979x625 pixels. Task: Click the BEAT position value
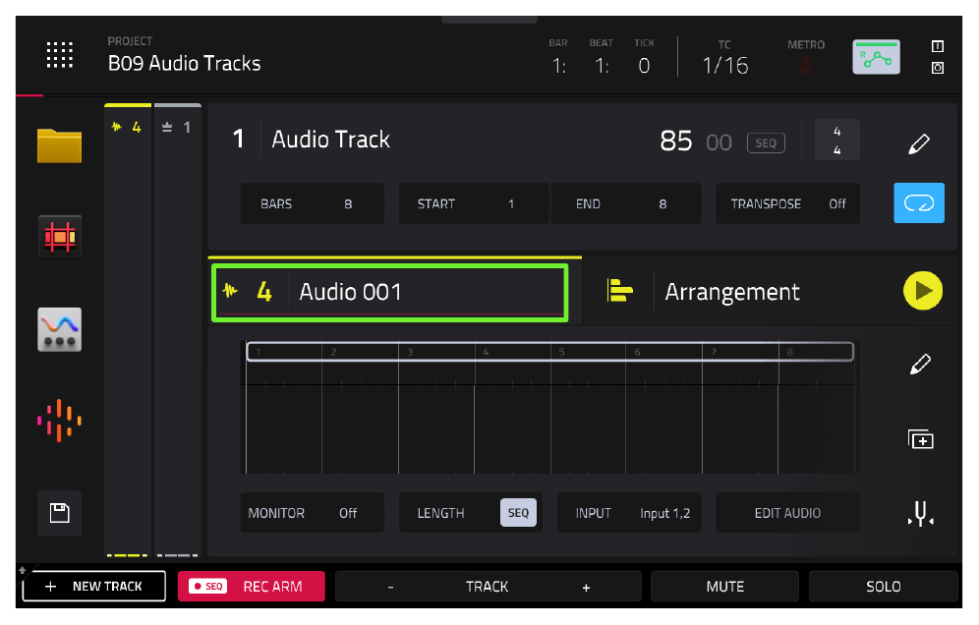[602, 66]
